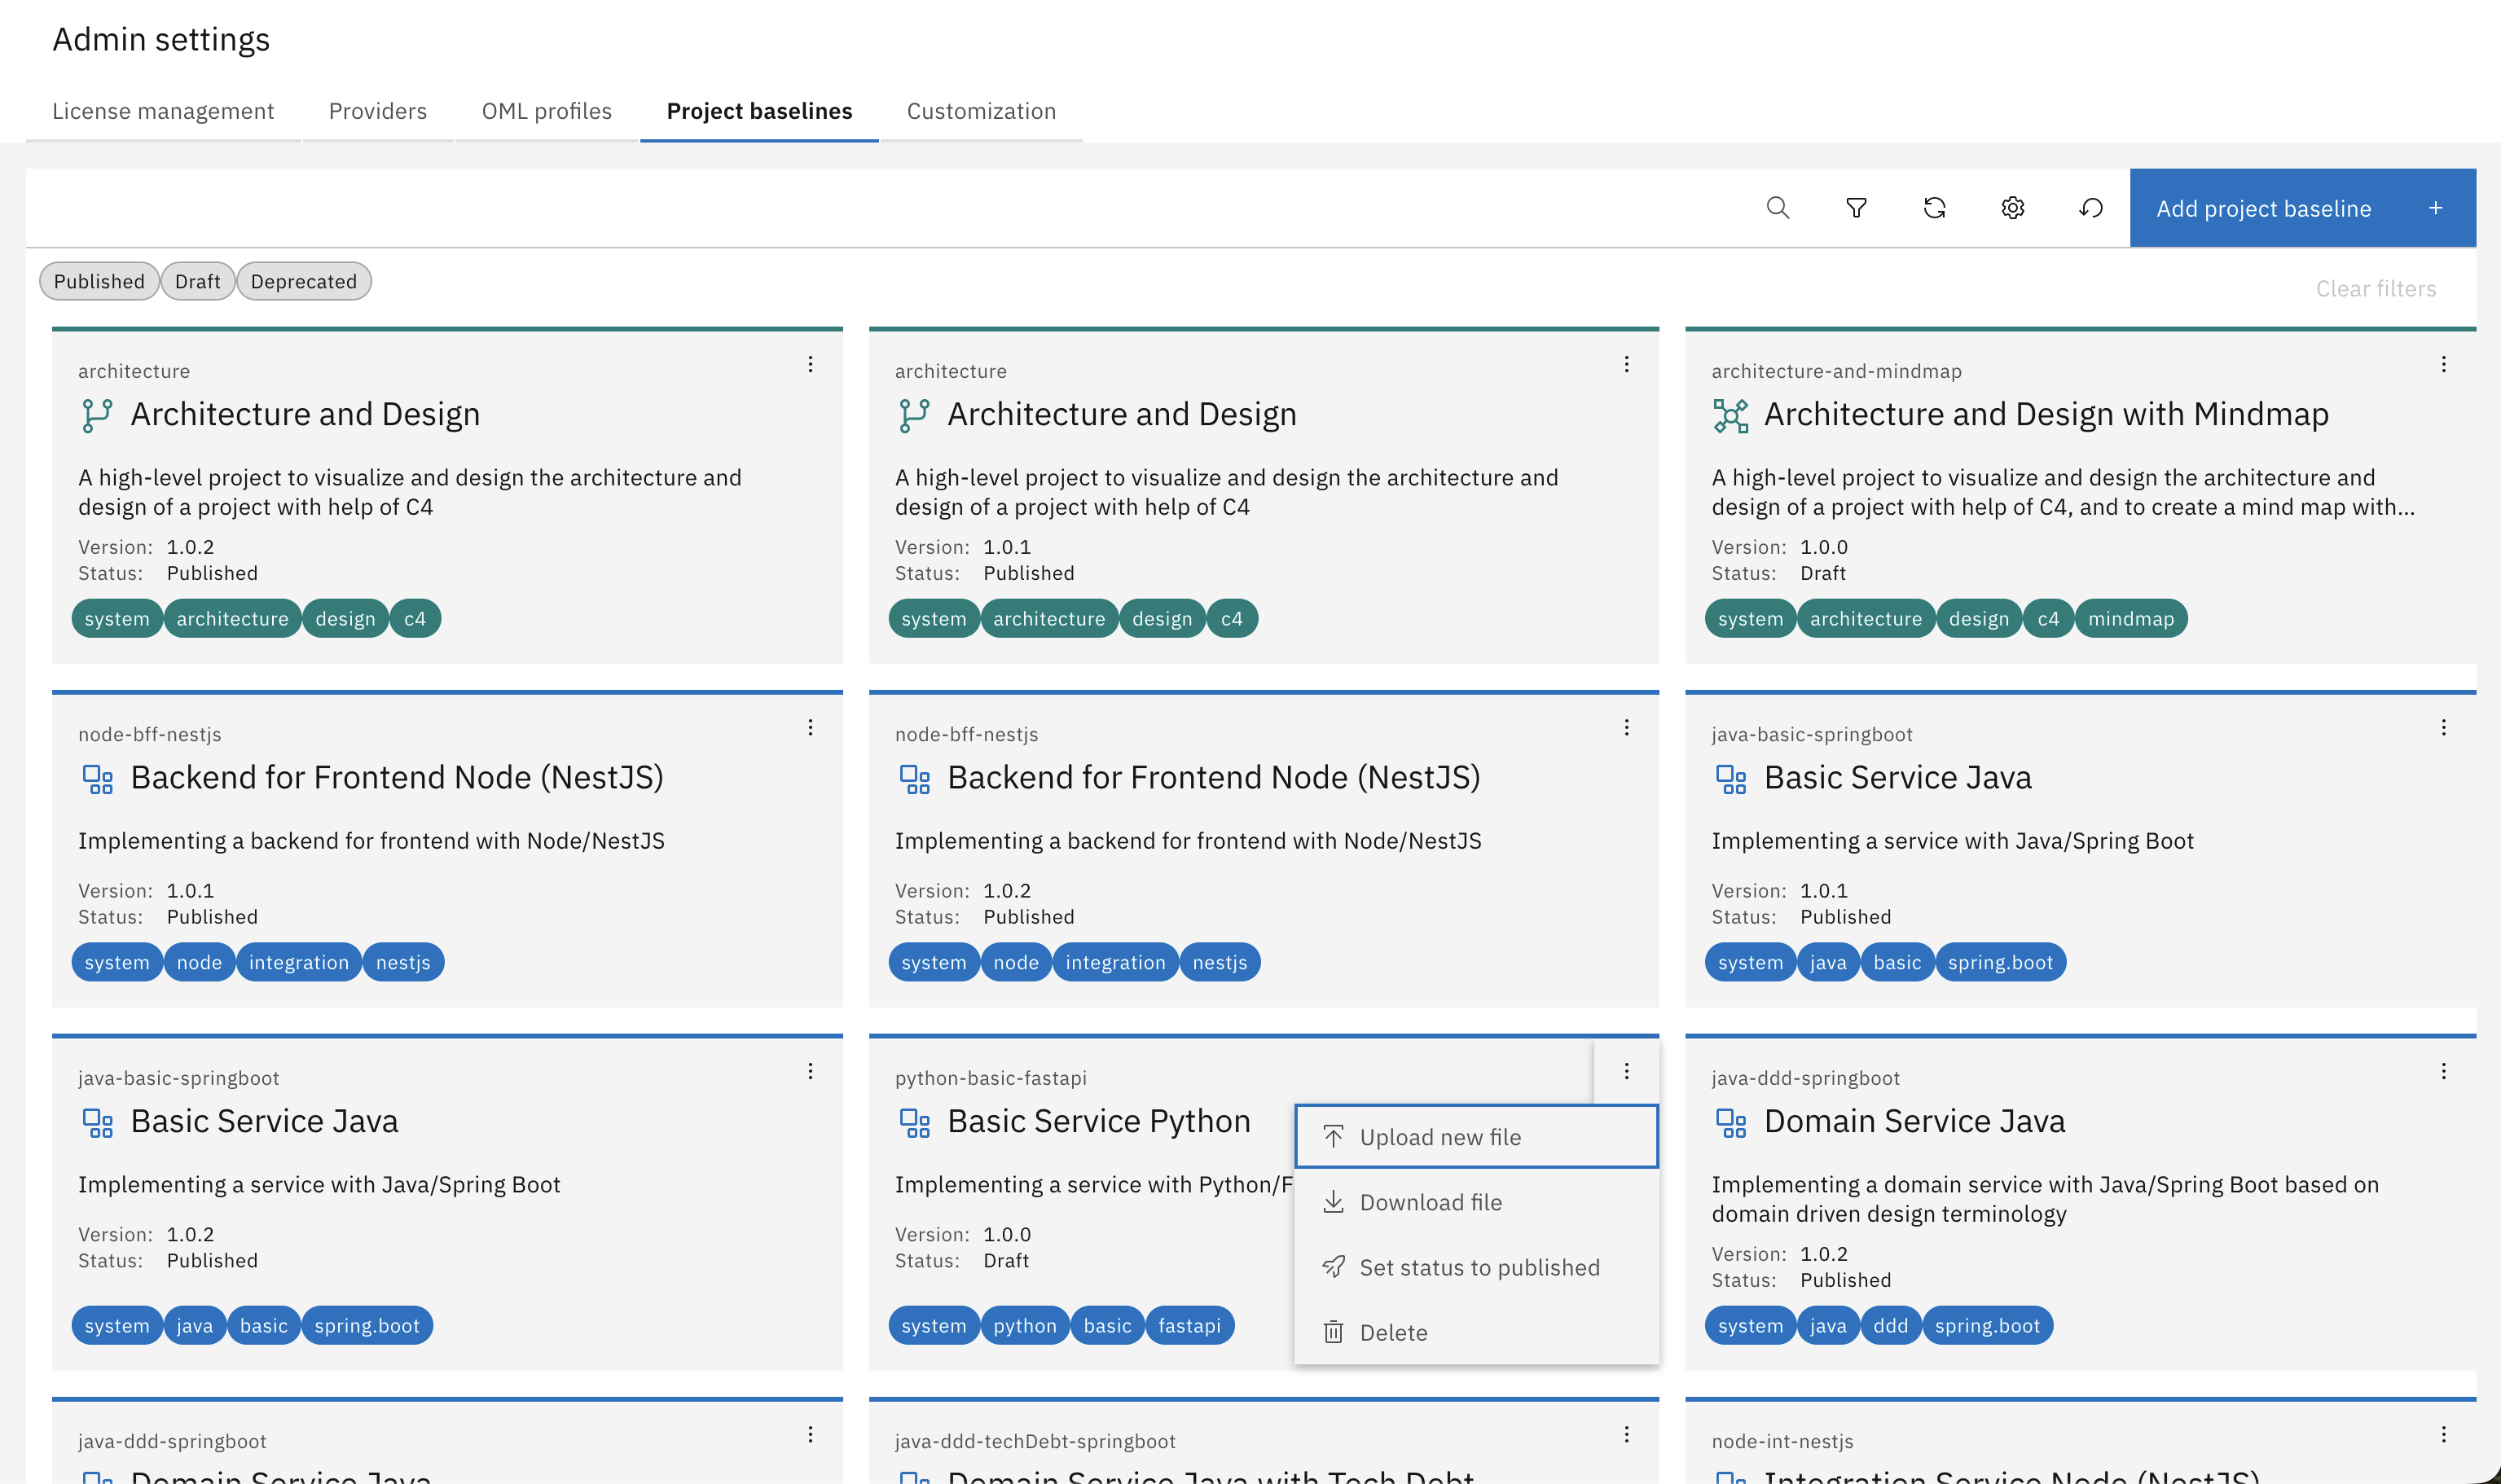Click branch icon of Architecture and Design 1.0.2
Screen dimensions: 2501x1484
[97, 415]
